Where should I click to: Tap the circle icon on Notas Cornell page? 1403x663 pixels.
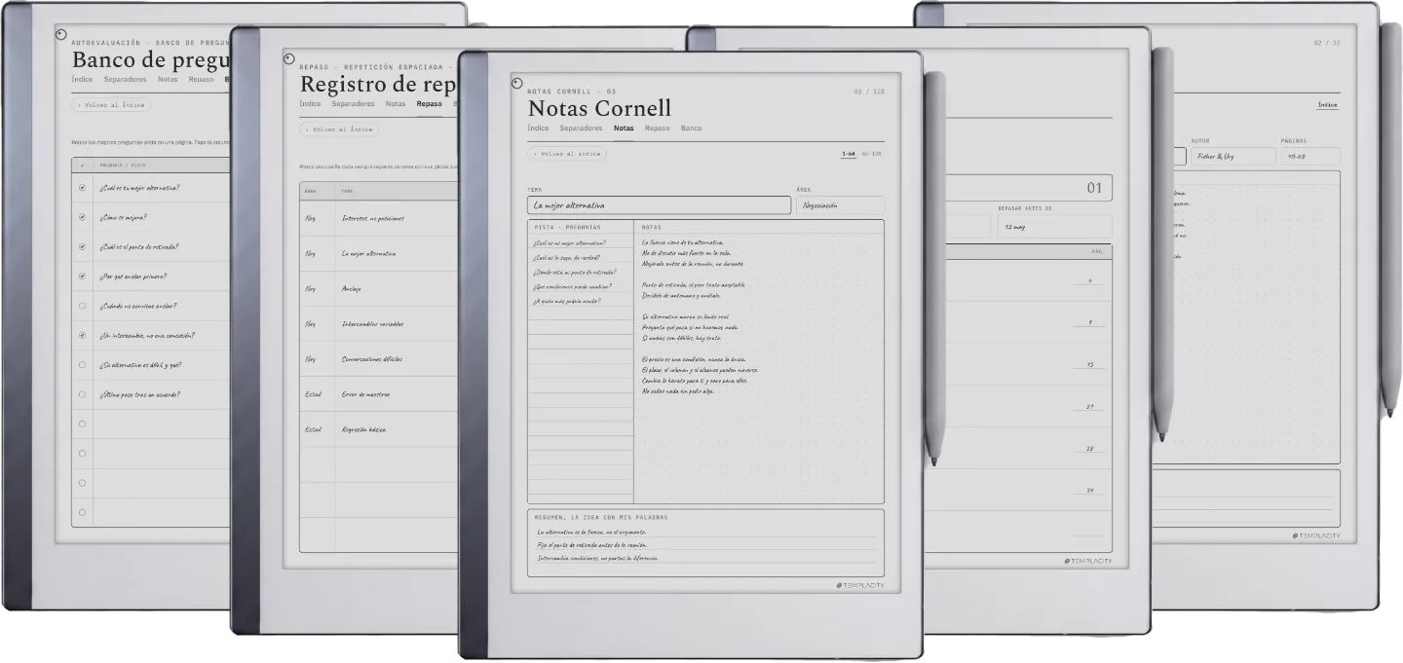coord(516,83)
